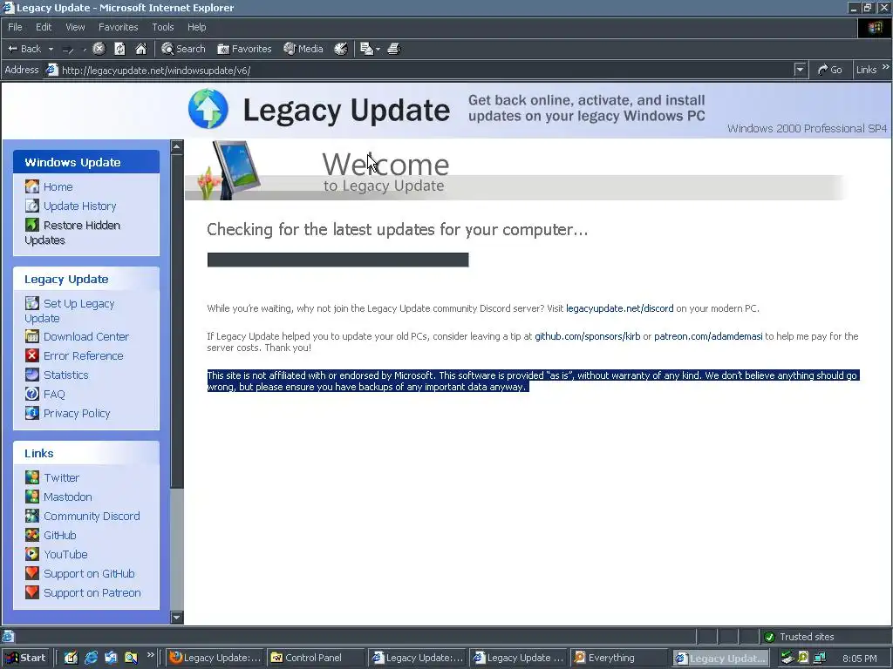Print the page with the Print icon
The height and width of the screenshot is (669, 893).
393,49
